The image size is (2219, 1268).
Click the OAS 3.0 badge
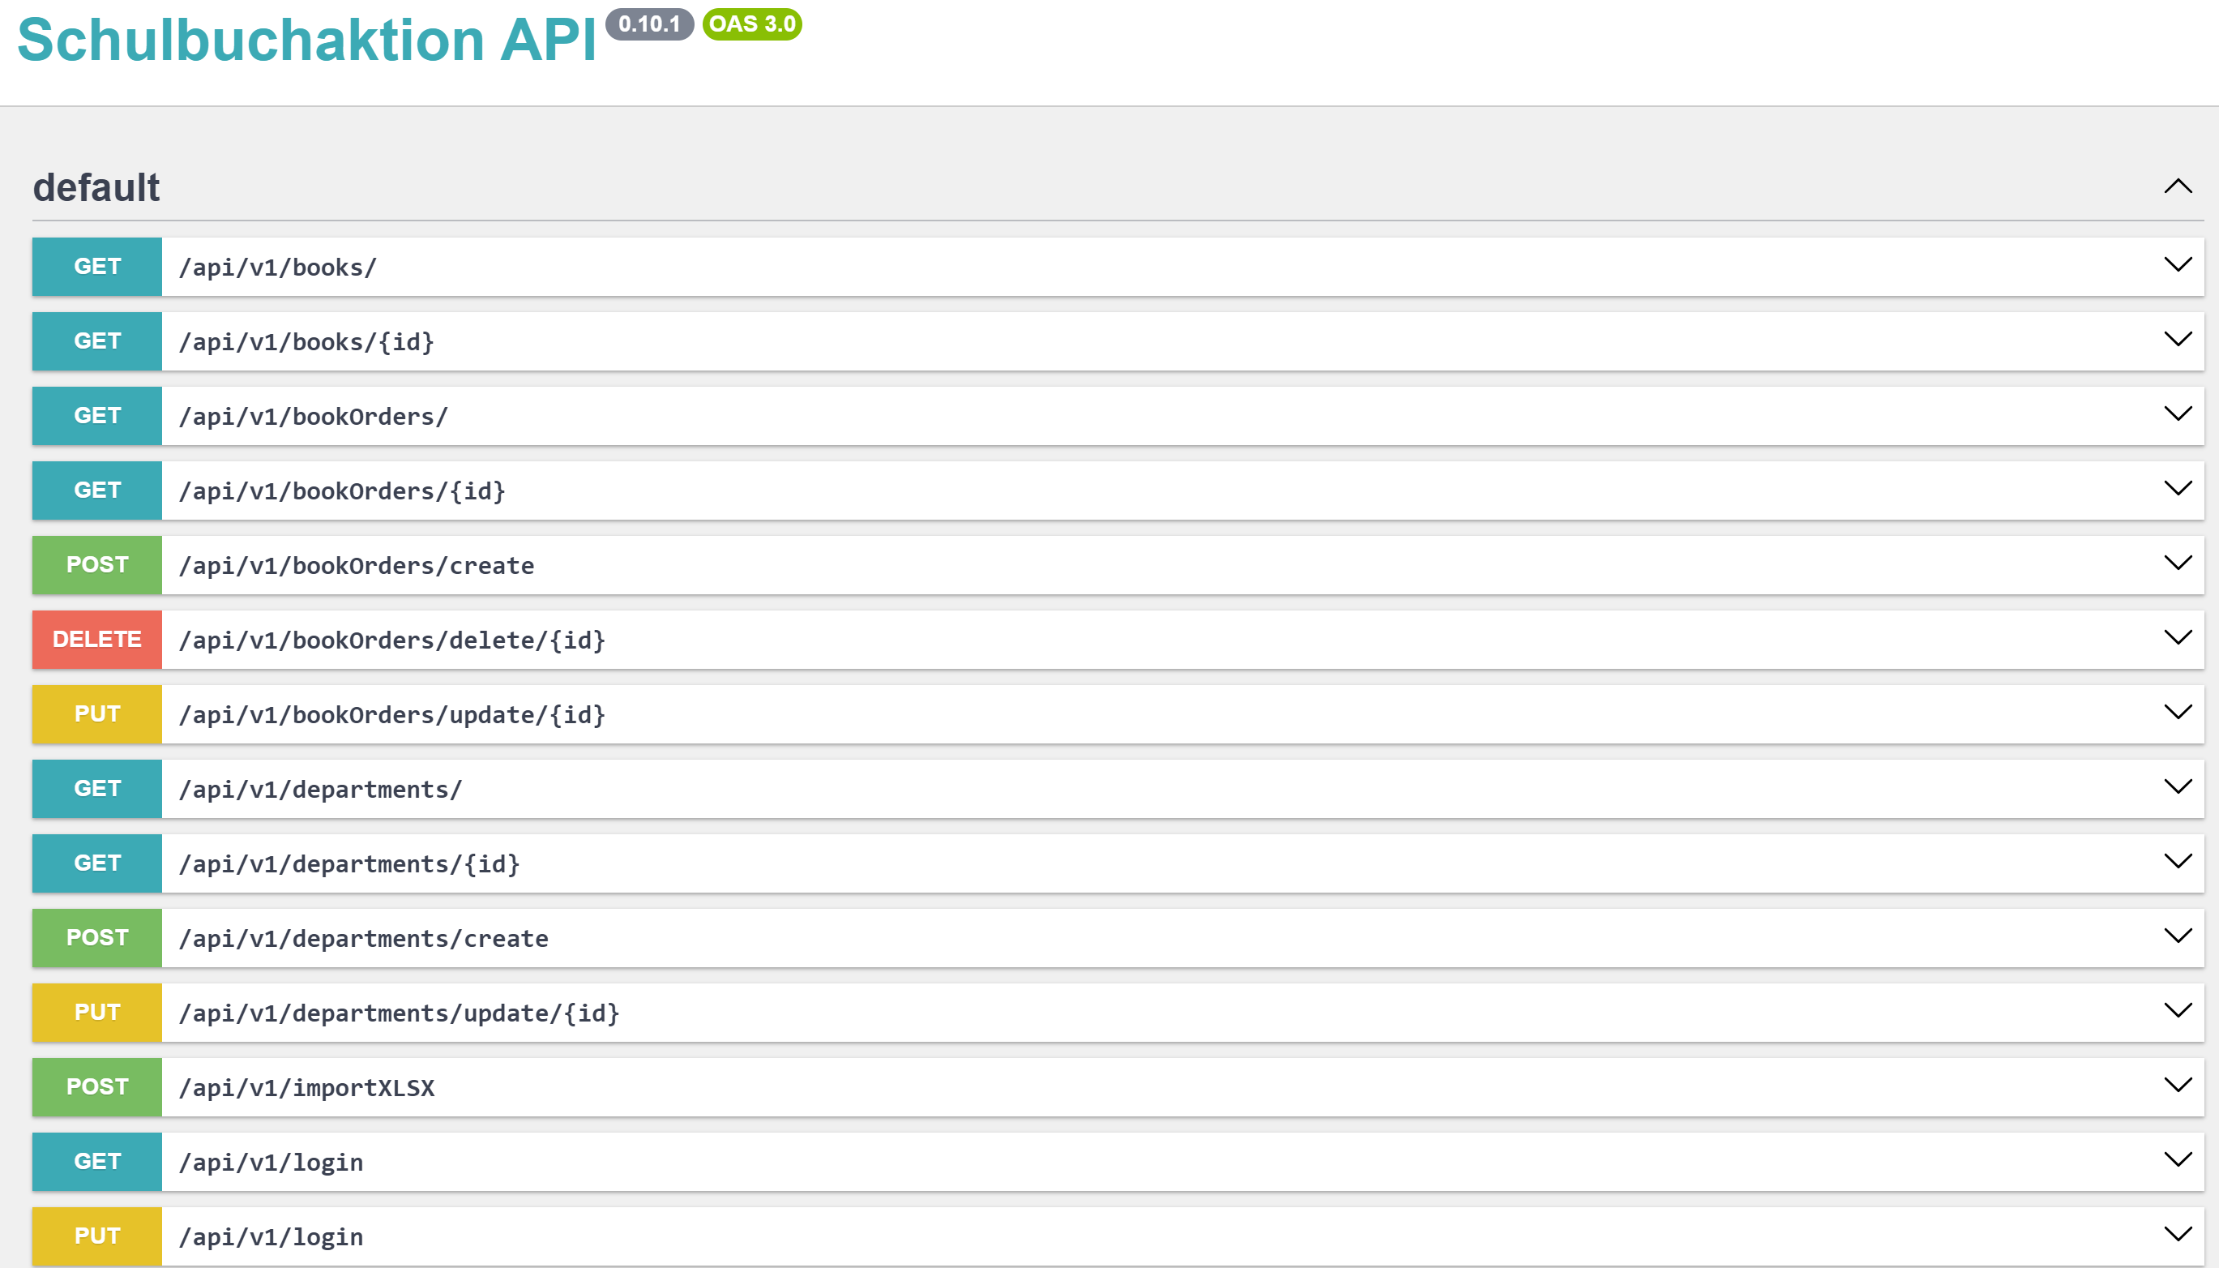click(752, 24)
